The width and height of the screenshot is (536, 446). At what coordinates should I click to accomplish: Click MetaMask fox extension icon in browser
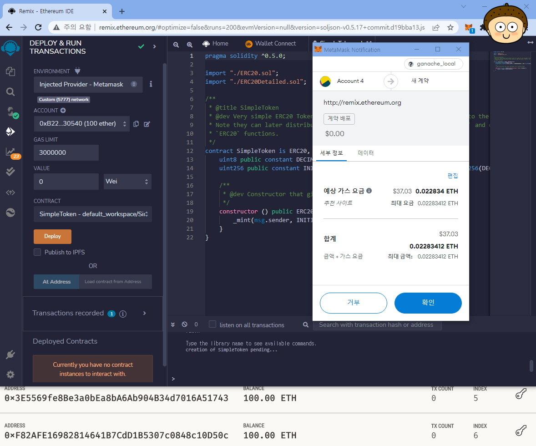(x=469, y=27)
